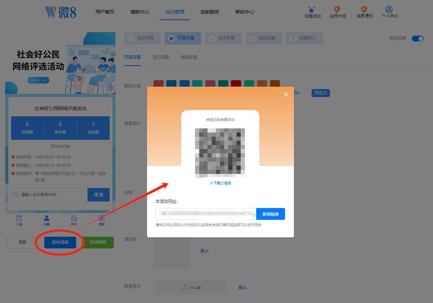Switch to top 页面设置 button tab

coord(183,38)
